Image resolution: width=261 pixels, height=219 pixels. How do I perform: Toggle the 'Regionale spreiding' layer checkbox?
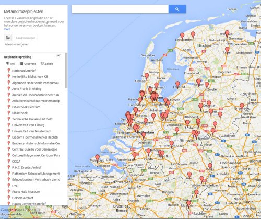pos(58,55)
